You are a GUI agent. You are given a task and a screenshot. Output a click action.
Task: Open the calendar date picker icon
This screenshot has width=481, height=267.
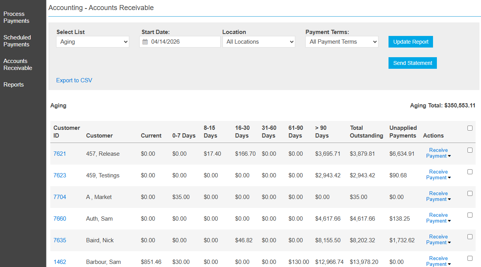click(x=145, y=41)
